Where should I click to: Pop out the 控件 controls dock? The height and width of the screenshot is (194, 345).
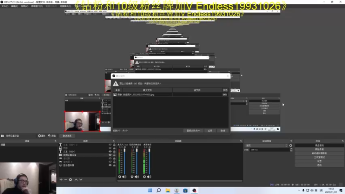[342, 141]
